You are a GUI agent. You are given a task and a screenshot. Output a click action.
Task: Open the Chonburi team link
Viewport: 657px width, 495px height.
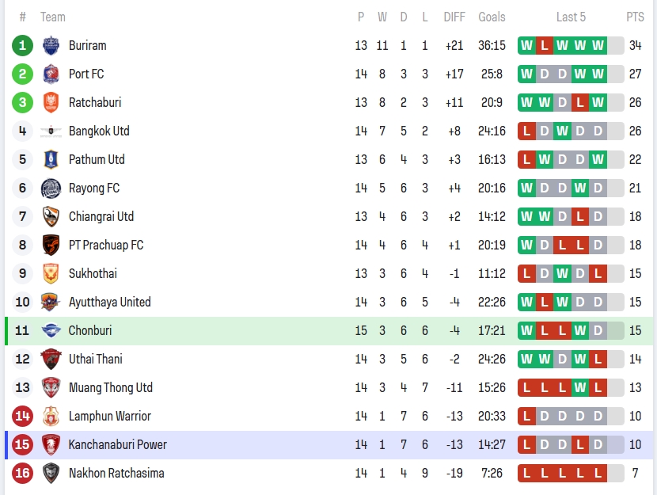90,330
